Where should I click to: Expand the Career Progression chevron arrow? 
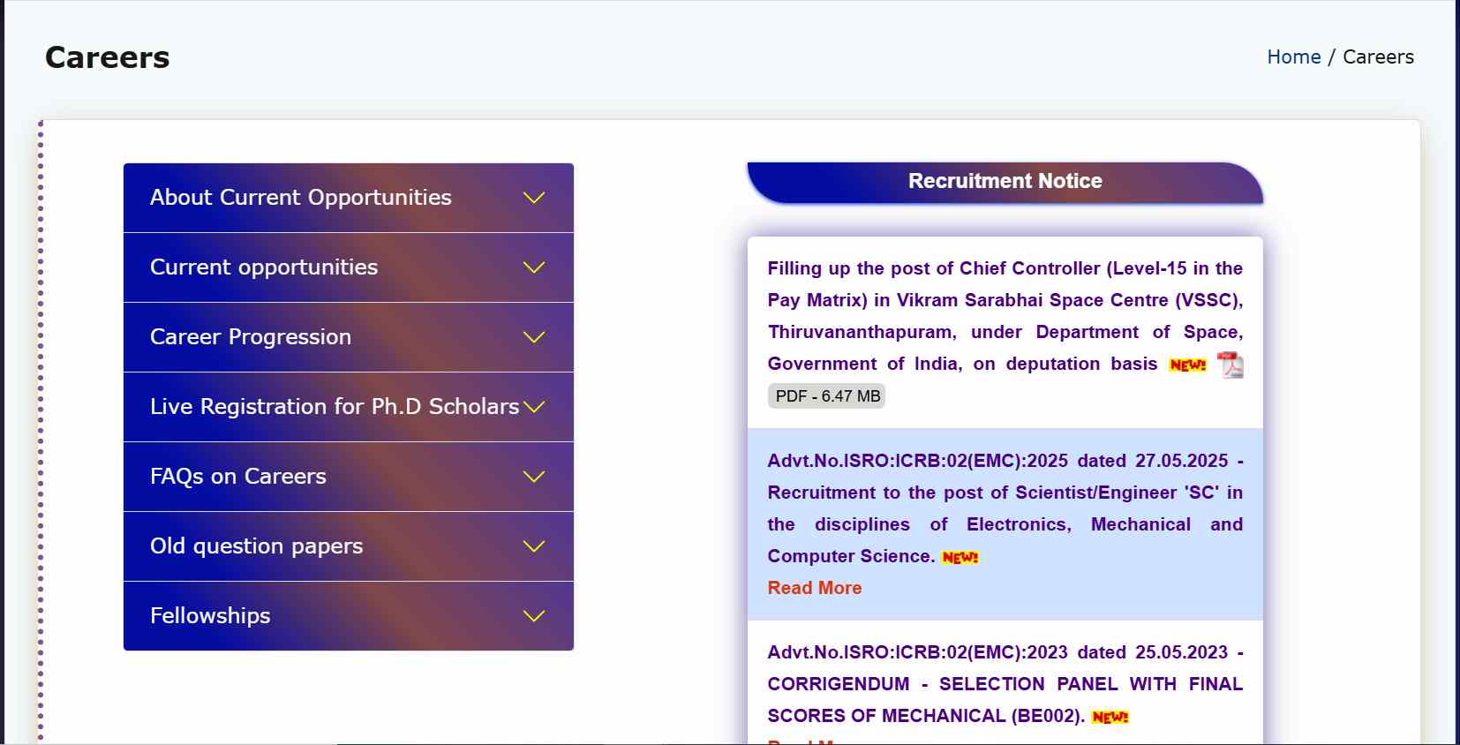tap(534, 337)
